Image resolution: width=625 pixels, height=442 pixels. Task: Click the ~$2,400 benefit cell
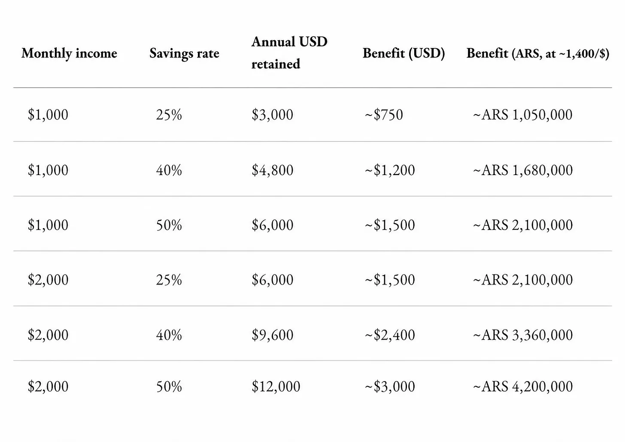(x=390, y=335)
